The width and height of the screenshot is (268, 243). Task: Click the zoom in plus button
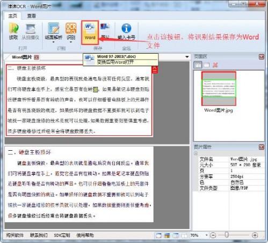[x=255, y=235]
